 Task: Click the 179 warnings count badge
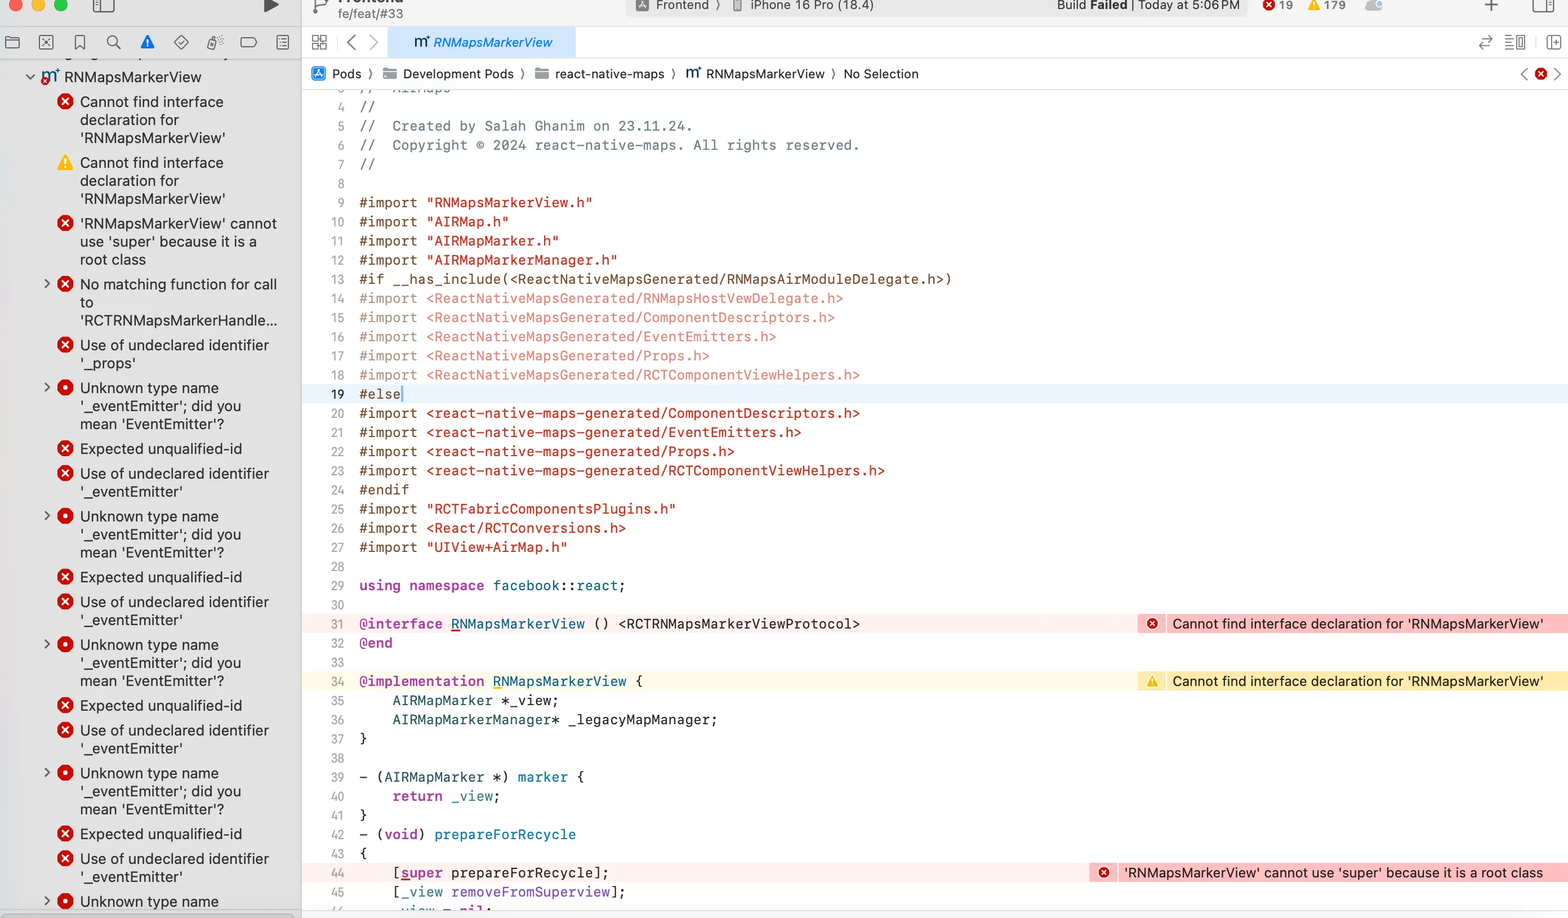pyautogui.click(x=1326, y=6)
